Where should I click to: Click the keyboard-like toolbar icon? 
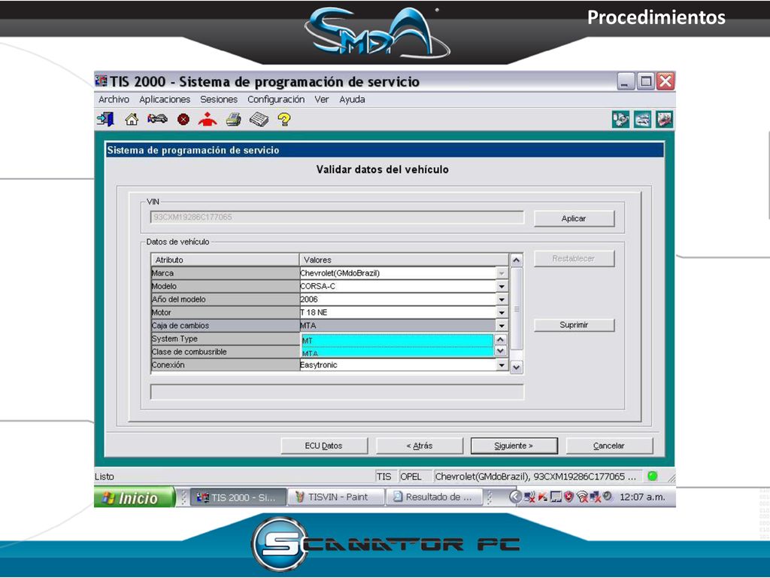coord(259,120)
